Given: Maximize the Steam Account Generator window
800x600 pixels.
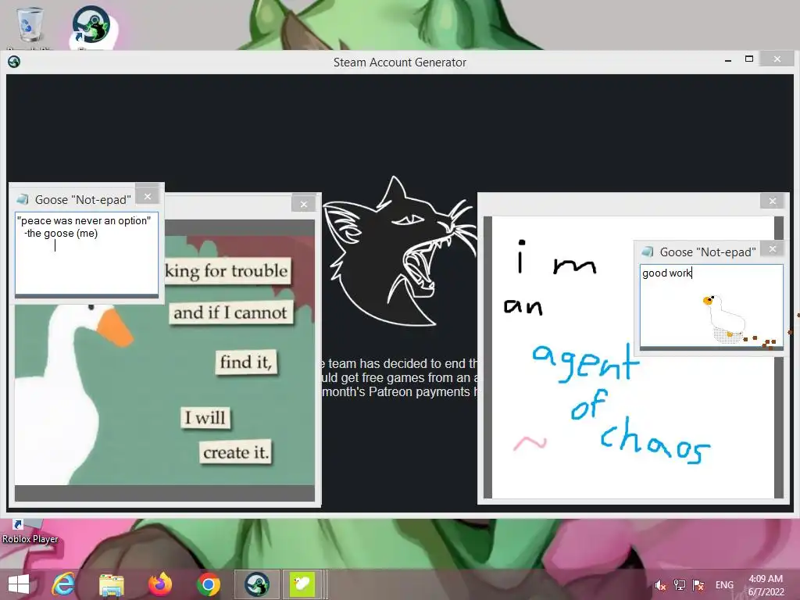Looking at the screenshot, I should pyautogui.click(x=749, y=59).
